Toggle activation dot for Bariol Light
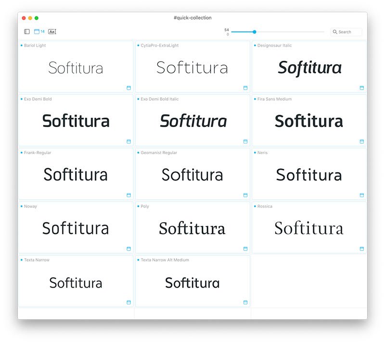The height and width of the screenshot is (343, 385). click(x=22, y=45)
